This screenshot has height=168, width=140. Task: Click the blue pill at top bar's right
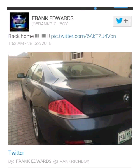[121, 8]
